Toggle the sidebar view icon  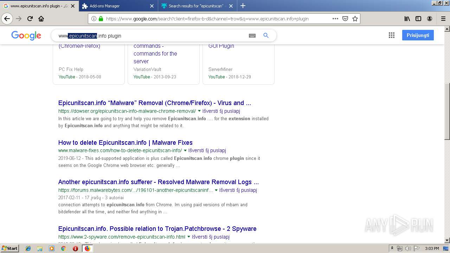pyautogui.click(x=418, y=19)
